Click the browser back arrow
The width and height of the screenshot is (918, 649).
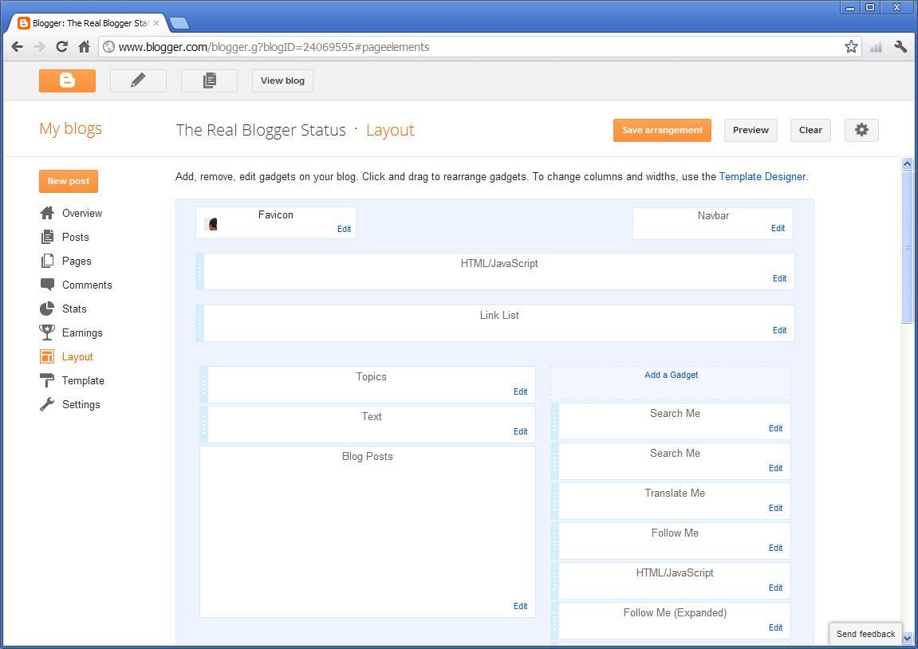18,47
